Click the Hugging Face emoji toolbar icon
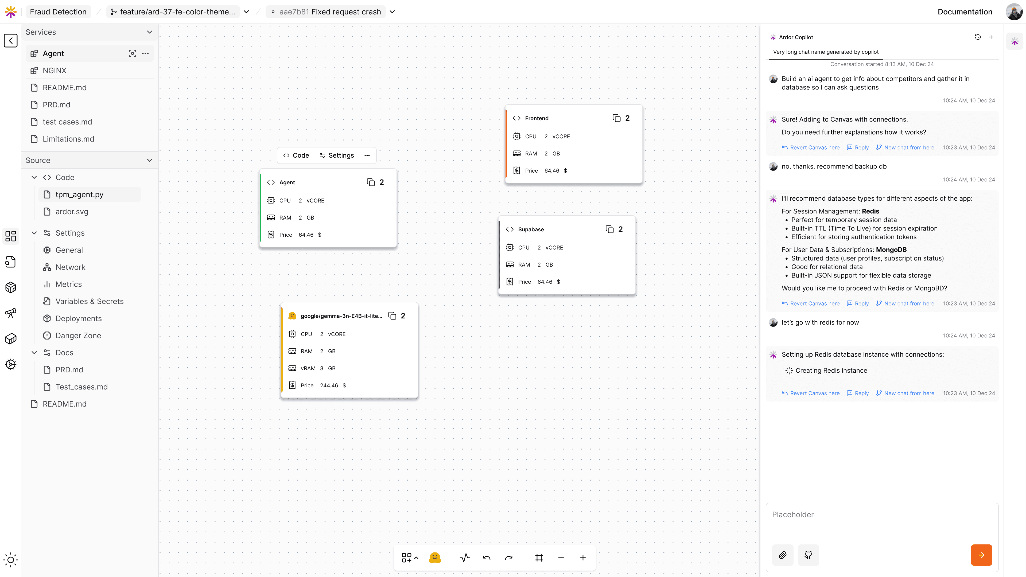The width and height of the screenshot is (1026, 577). point(435,557)
